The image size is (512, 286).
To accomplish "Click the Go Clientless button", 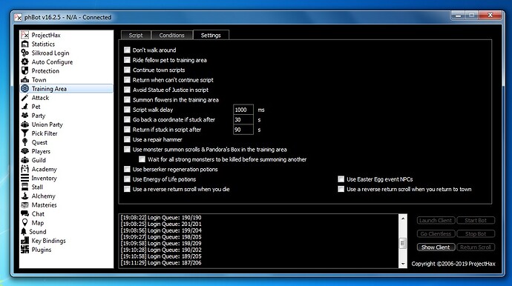I will click(436, 234).
